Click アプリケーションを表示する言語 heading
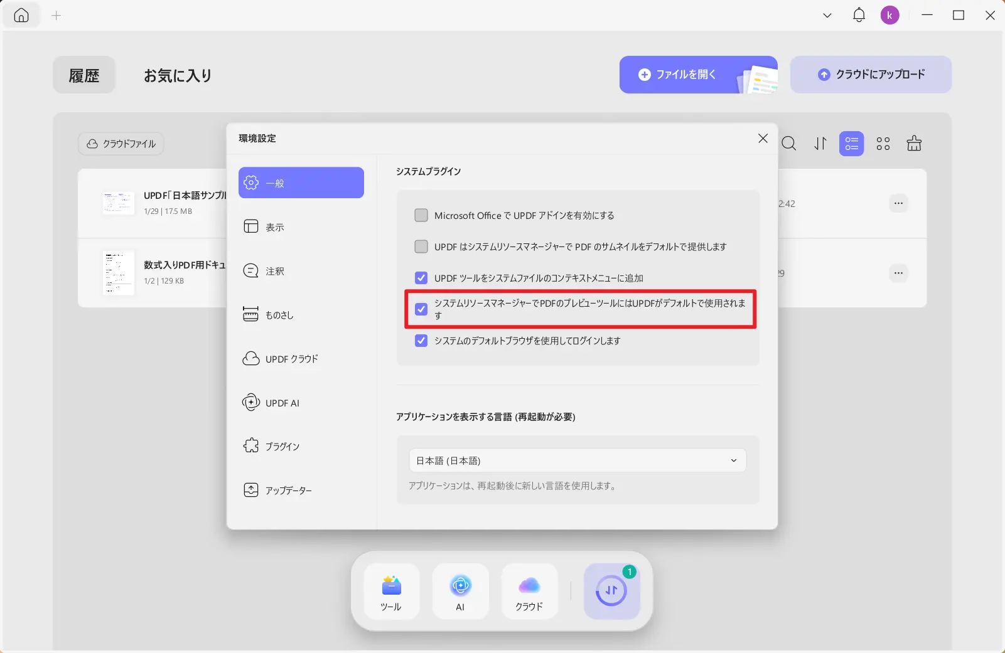This screenshot has width=1005, height=653. pyautogui.click(x=486, y=417)
